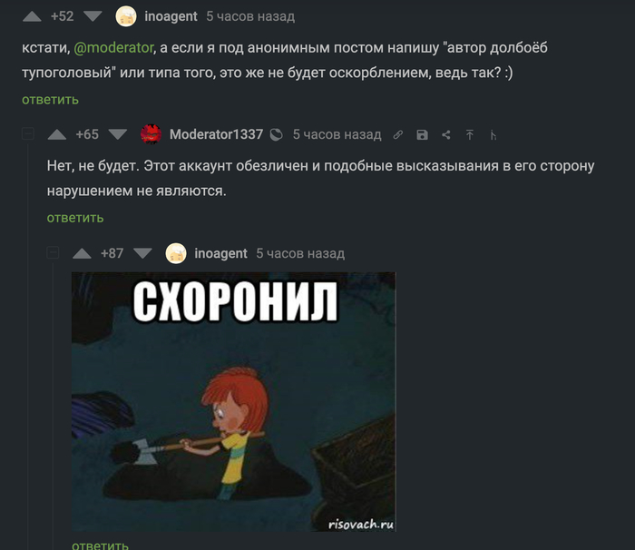Collapse Moderator1337's comment thread

point(28,133)
